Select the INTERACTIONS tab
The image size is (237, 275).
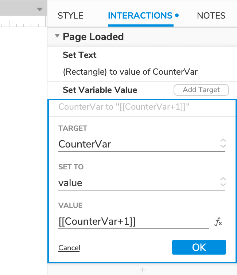click(140, 16)
